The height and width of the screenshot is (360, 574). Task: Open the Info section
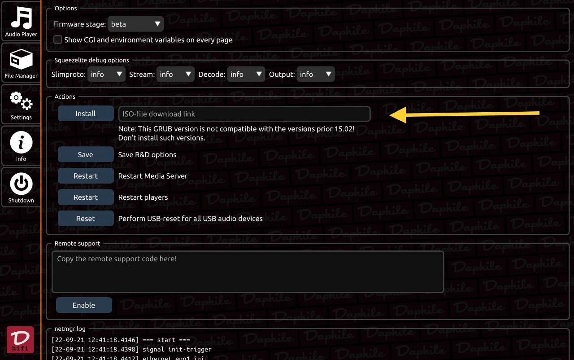(x=21, y=146)
